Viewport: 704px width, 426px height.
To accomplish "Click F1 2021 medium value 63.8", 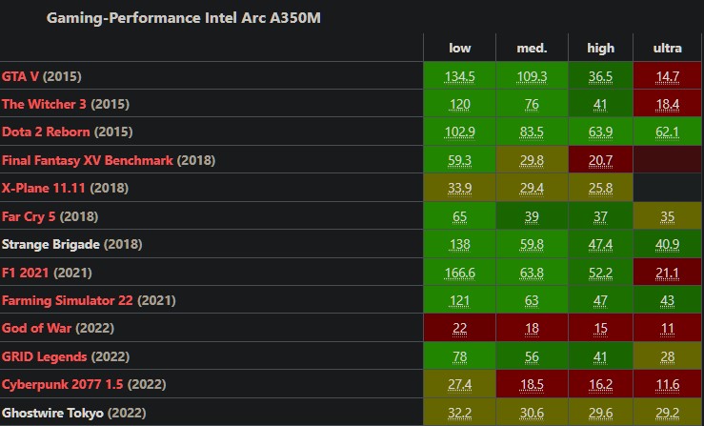I will pyautogui.click(x=532, y=273).
